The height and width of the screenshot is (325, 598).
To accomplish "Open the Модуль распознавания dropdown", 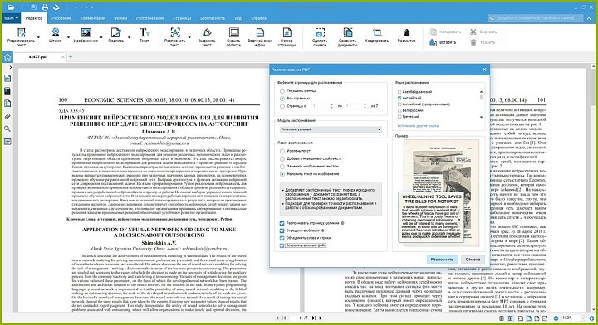I will [x=331, y=129].
